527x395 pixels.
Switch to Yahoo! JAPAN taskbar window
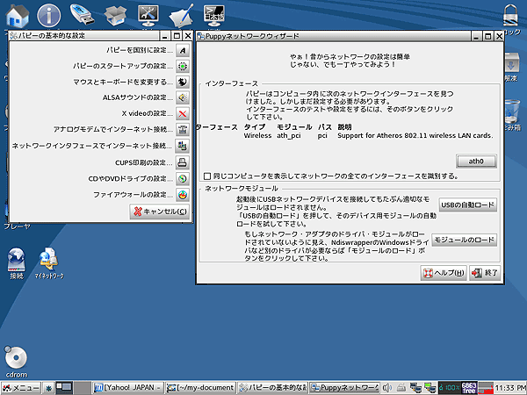(127, 388)
